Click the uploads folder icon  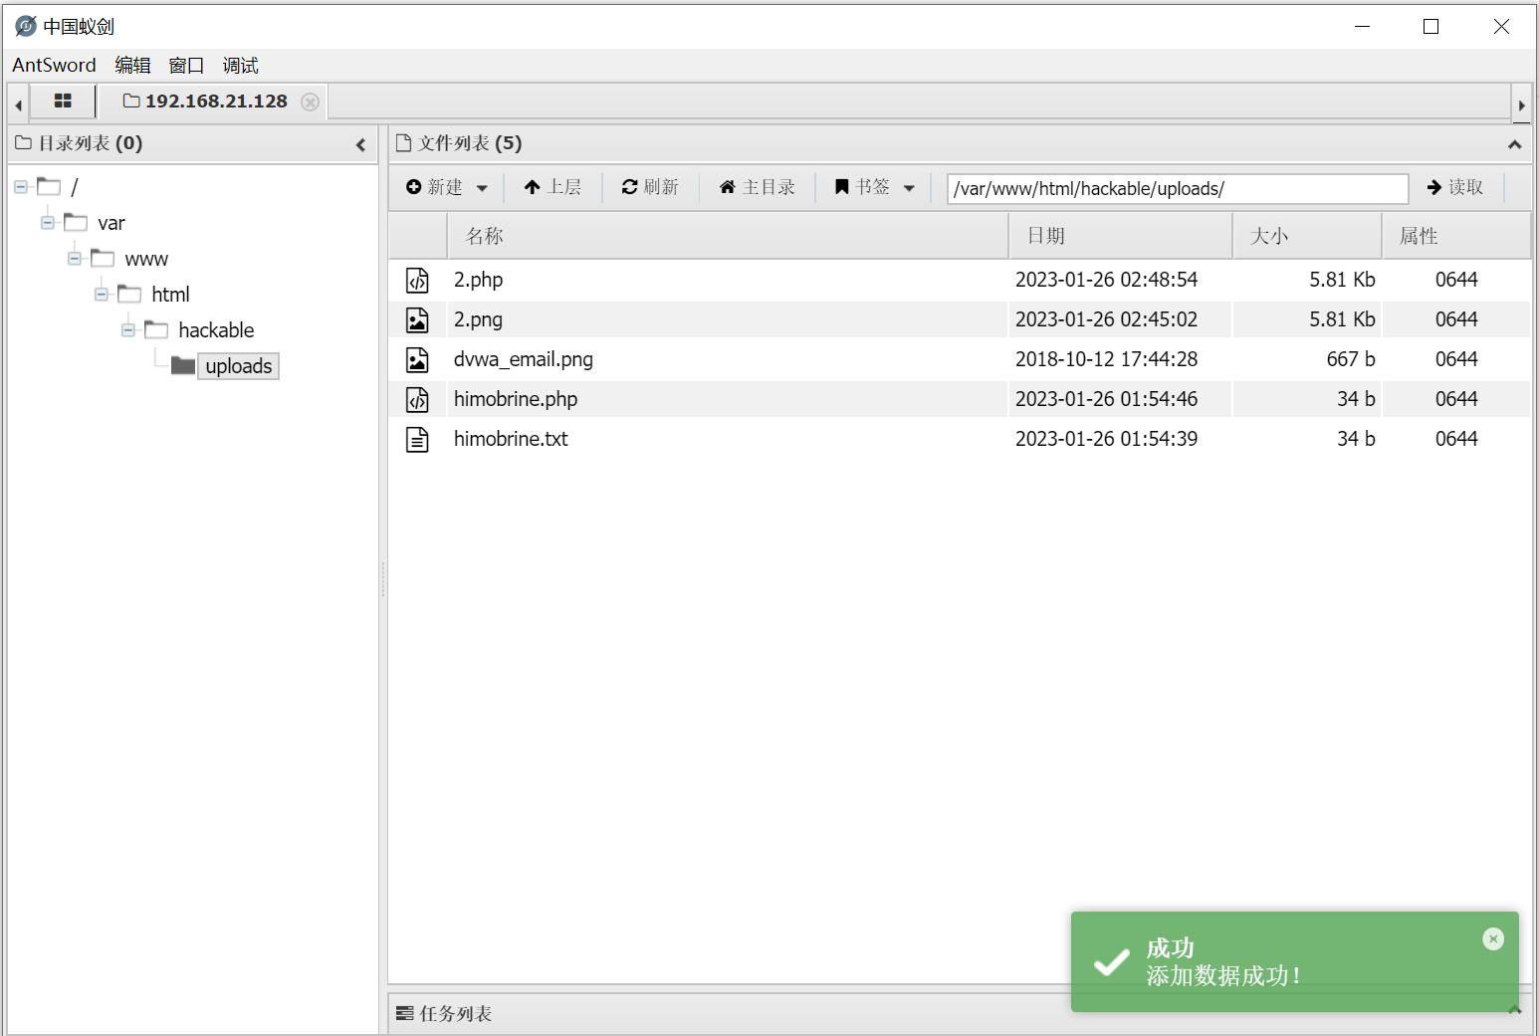click(x=182, y=365)
